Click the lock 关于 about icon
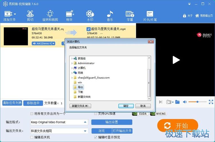Image resolution: width=215 pixels, height=142 pixels. tap(187, 16)
